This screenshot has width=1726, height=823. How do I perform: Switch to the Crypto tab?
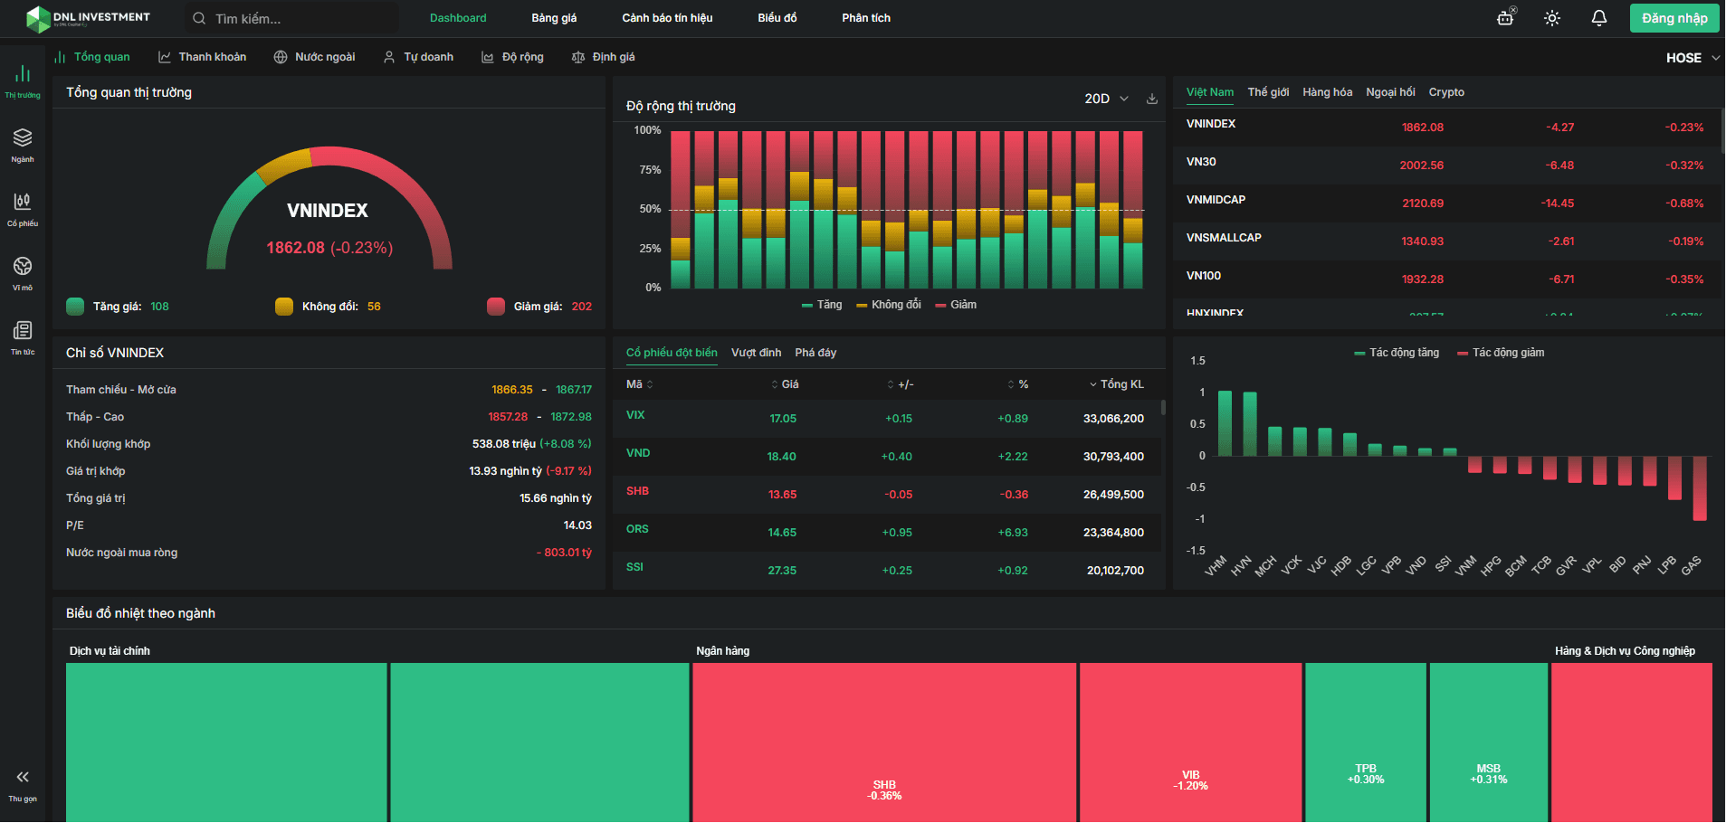point(1446,92)
